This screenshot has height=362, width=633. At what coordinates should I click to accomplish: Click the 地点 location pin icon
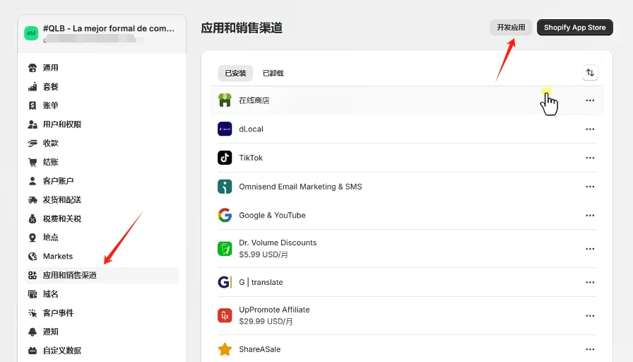coord(32,238)
